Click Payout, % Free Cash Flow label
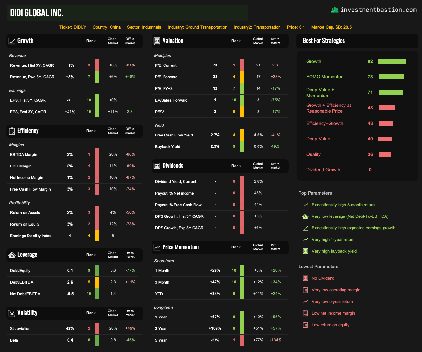The height and width of the screenshot is (352, 422). (x=178, y=205)
